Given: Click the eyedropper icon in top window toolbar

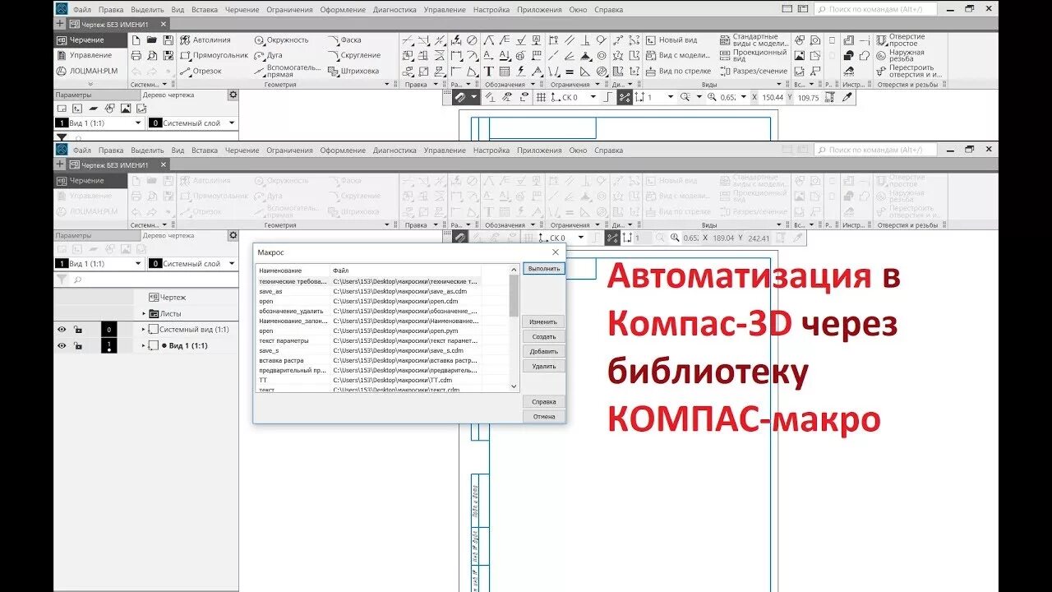Looking at the screenshot, I should [x=847, y=97].
